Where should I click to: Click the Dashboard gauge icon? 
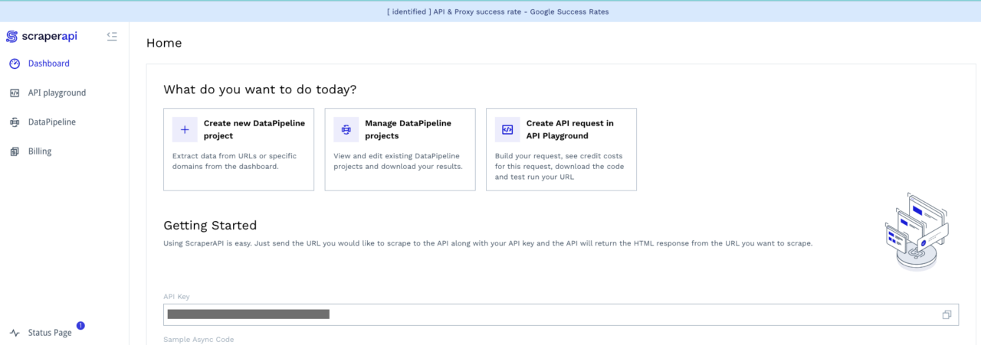click(x=15, y=63)
